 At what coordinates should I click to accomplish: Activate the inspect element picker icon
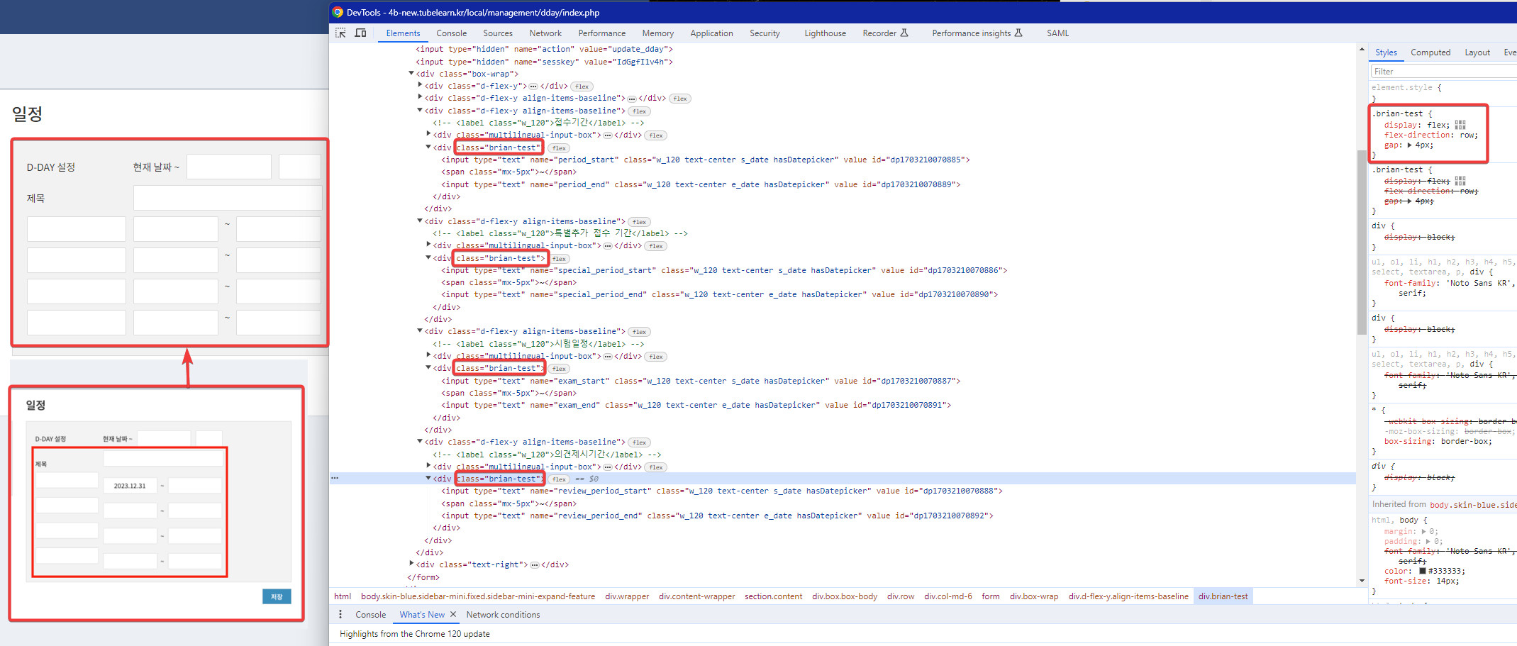[x=340, y=33]
